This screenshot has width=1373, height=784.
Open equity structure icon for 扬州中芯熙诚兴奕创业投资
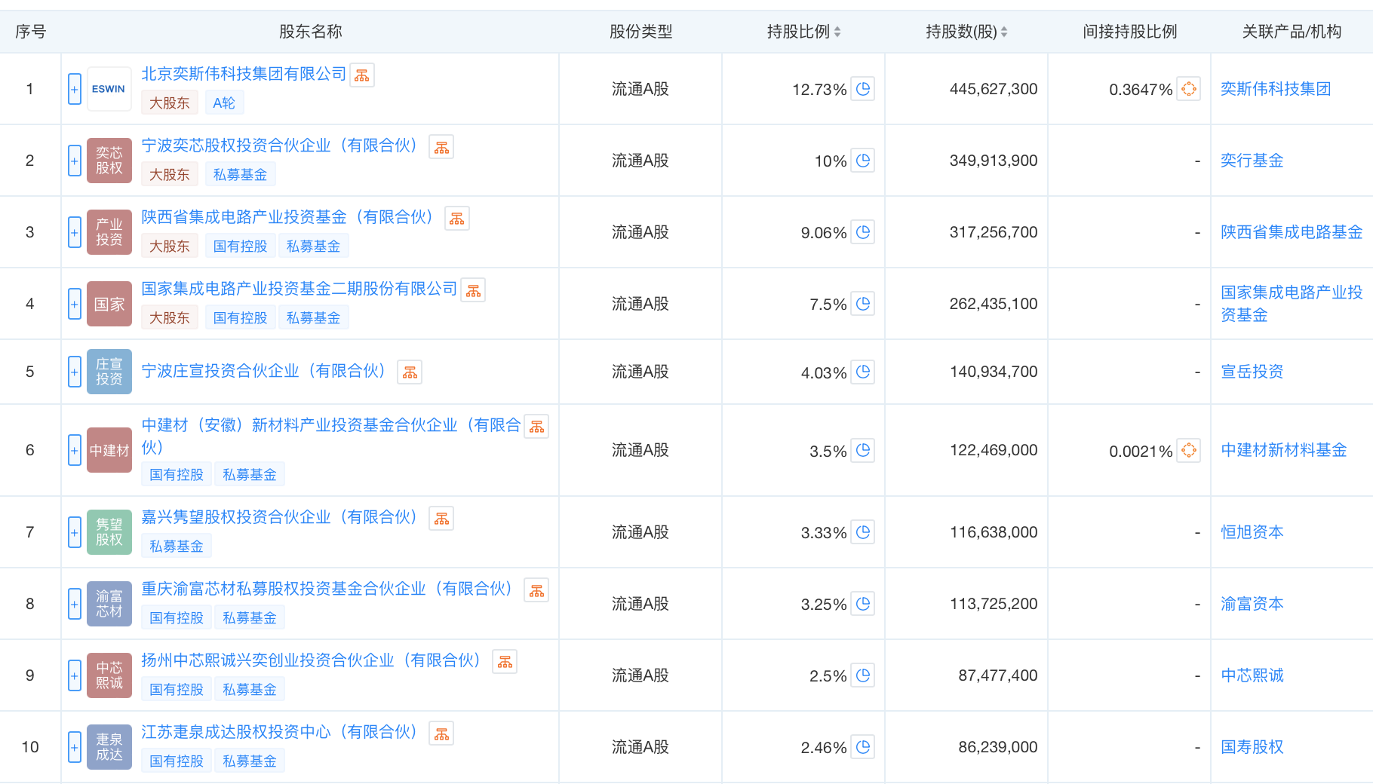505,662
